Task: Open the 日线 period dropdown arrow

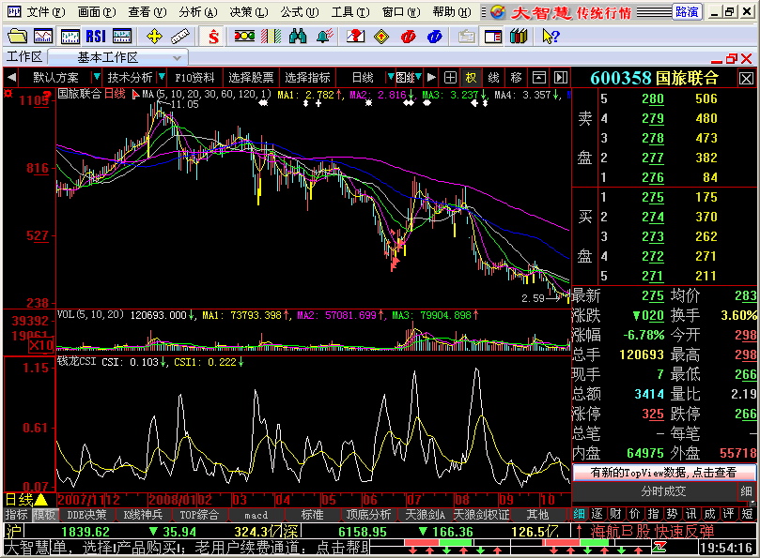Action: [390, 77]
